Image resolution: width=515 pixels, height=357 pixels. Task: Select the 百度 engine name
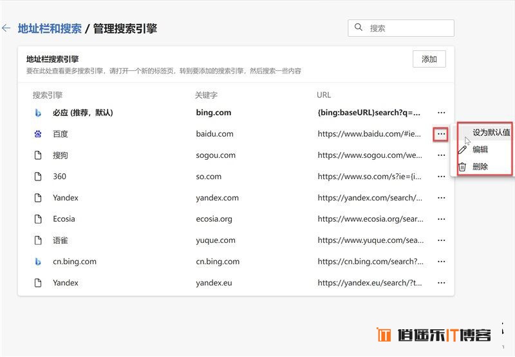pyautogui.click(x=61, y=134)
